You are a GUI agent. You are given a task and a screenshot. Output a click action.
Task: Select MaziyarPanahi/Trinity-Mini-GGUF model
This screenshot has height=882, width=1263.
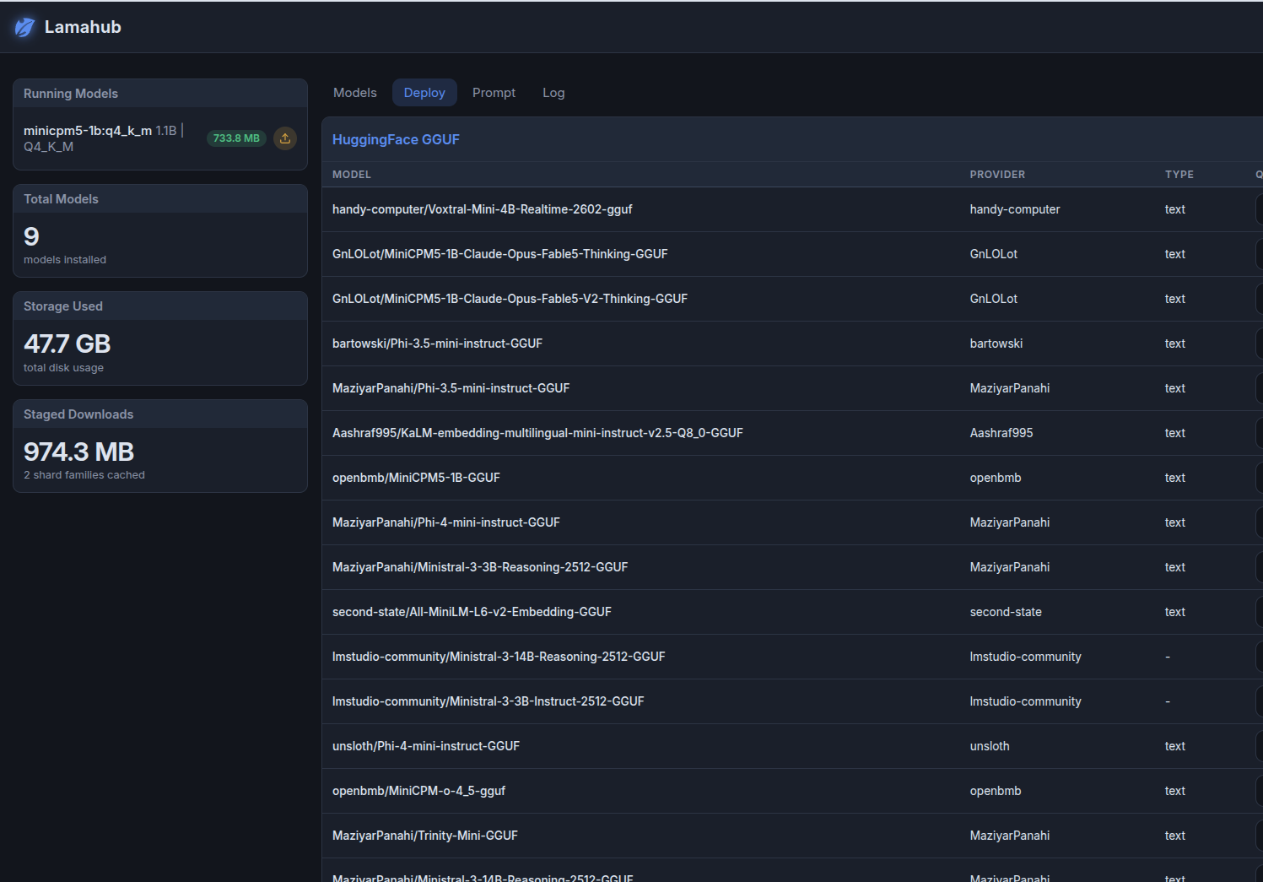425,836
